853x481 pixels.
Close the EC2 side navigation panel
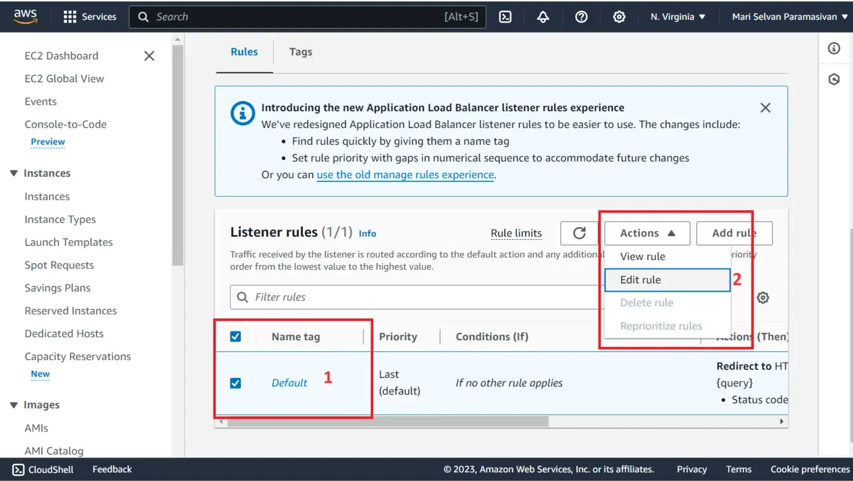tap(149, 56)
